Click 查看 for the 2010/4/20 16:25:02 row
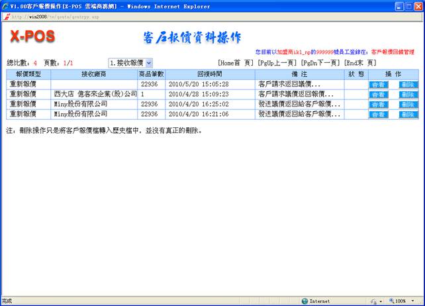Screen dimensions: 425x306 pos(379,105)
